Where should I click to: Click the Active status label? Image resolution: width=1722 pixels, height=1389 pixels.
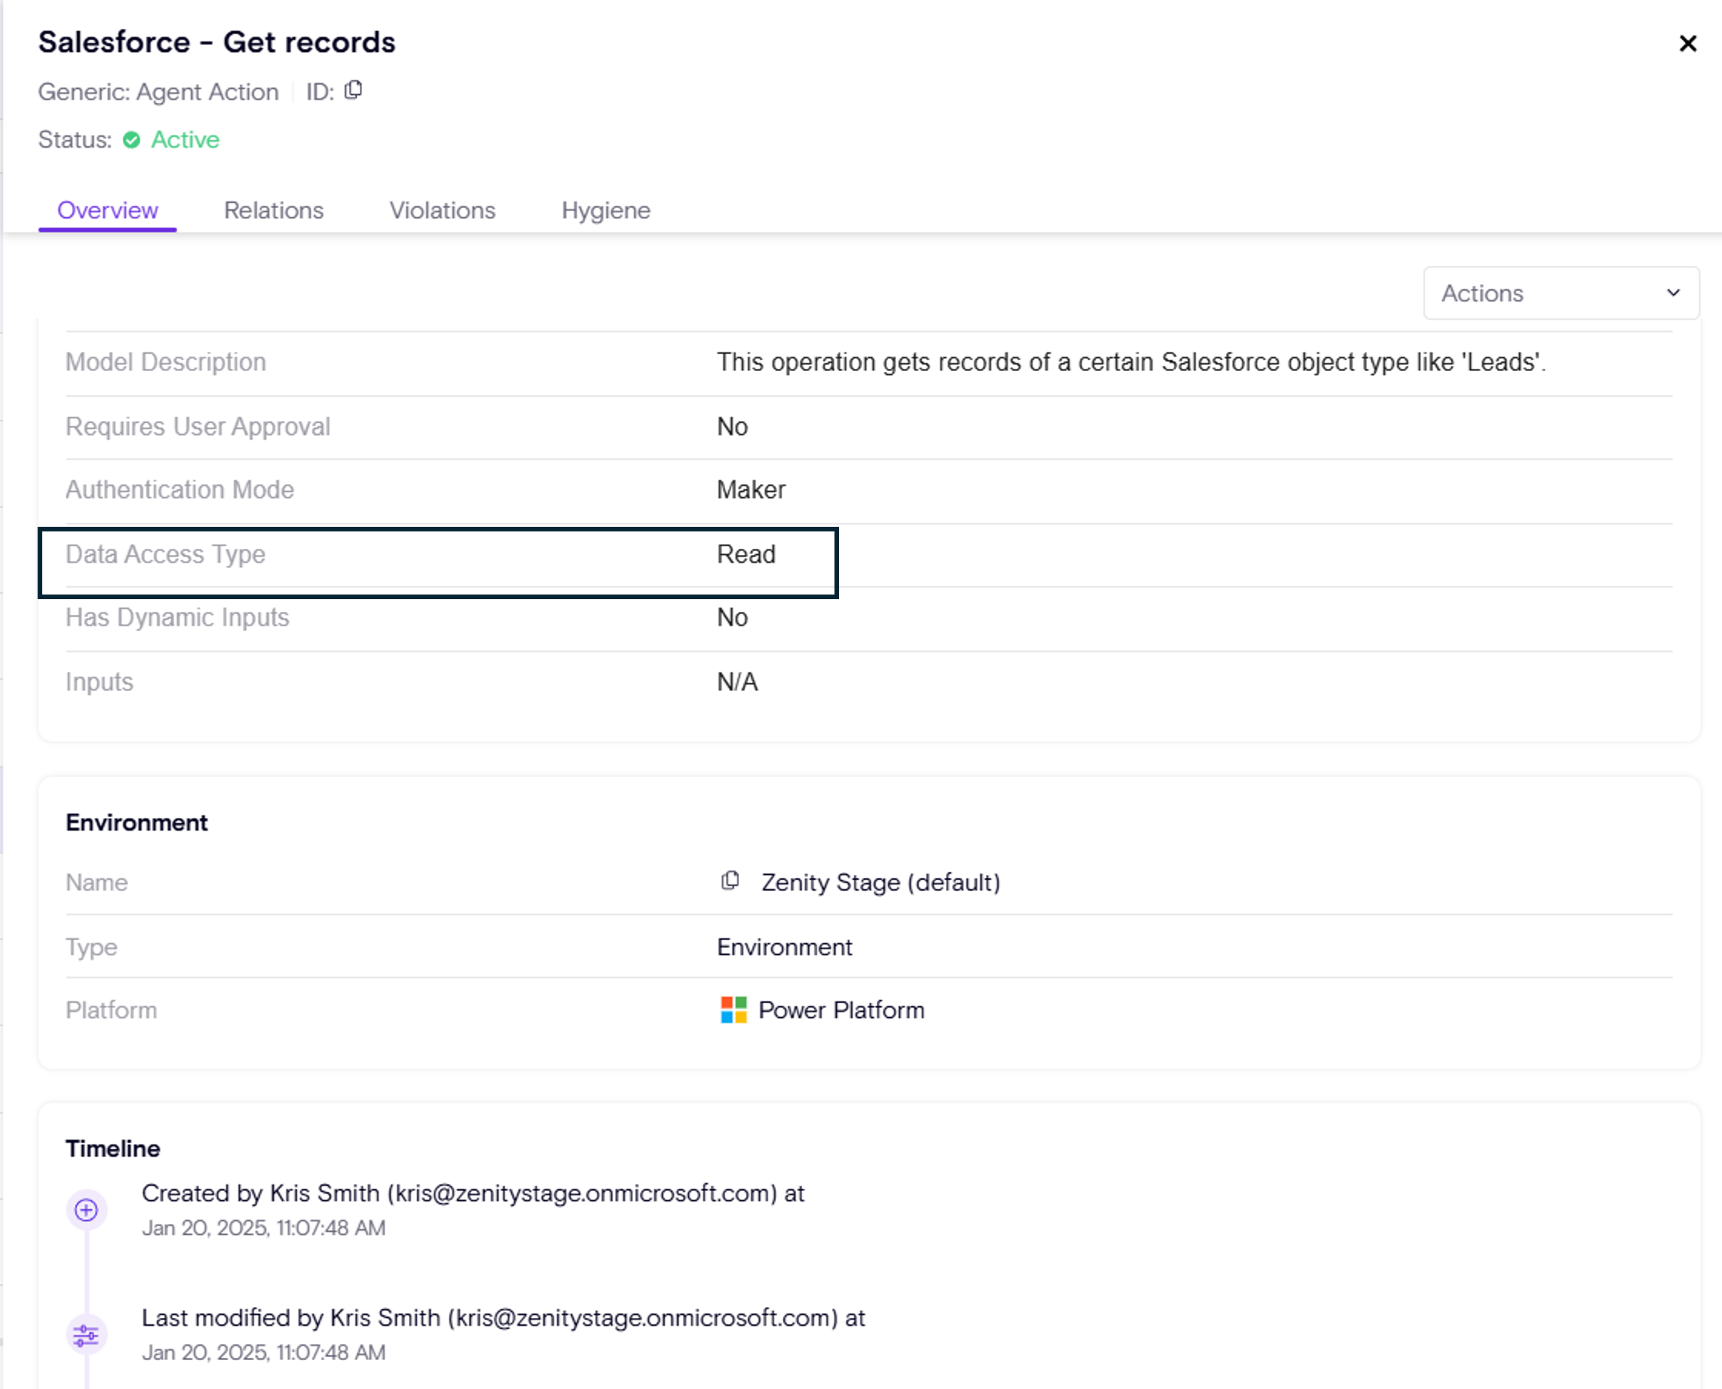pyautogui.click(x=185, y=140)
